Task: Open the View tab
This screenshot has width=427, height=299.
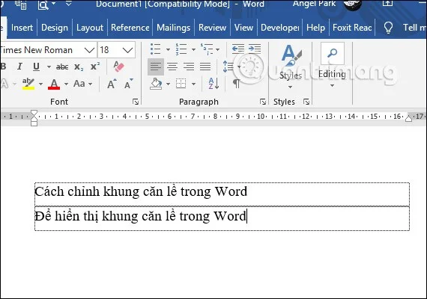Action: point(243,28)
